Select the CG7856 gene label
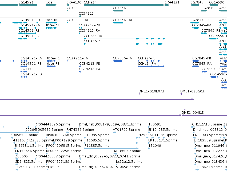 tap(119, 8)
